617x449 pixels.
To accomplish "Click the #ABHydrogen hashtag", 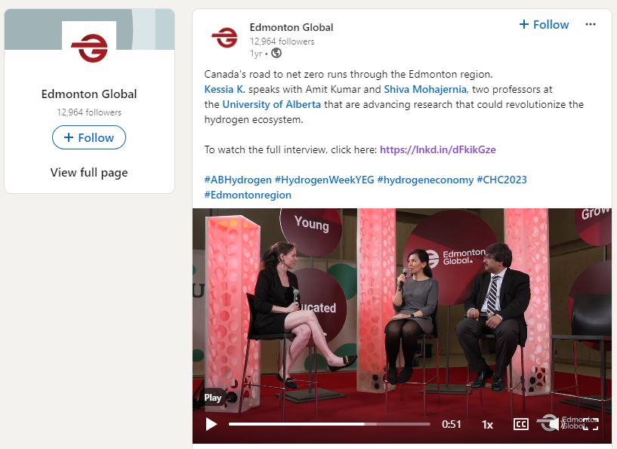I will [237, 180].
